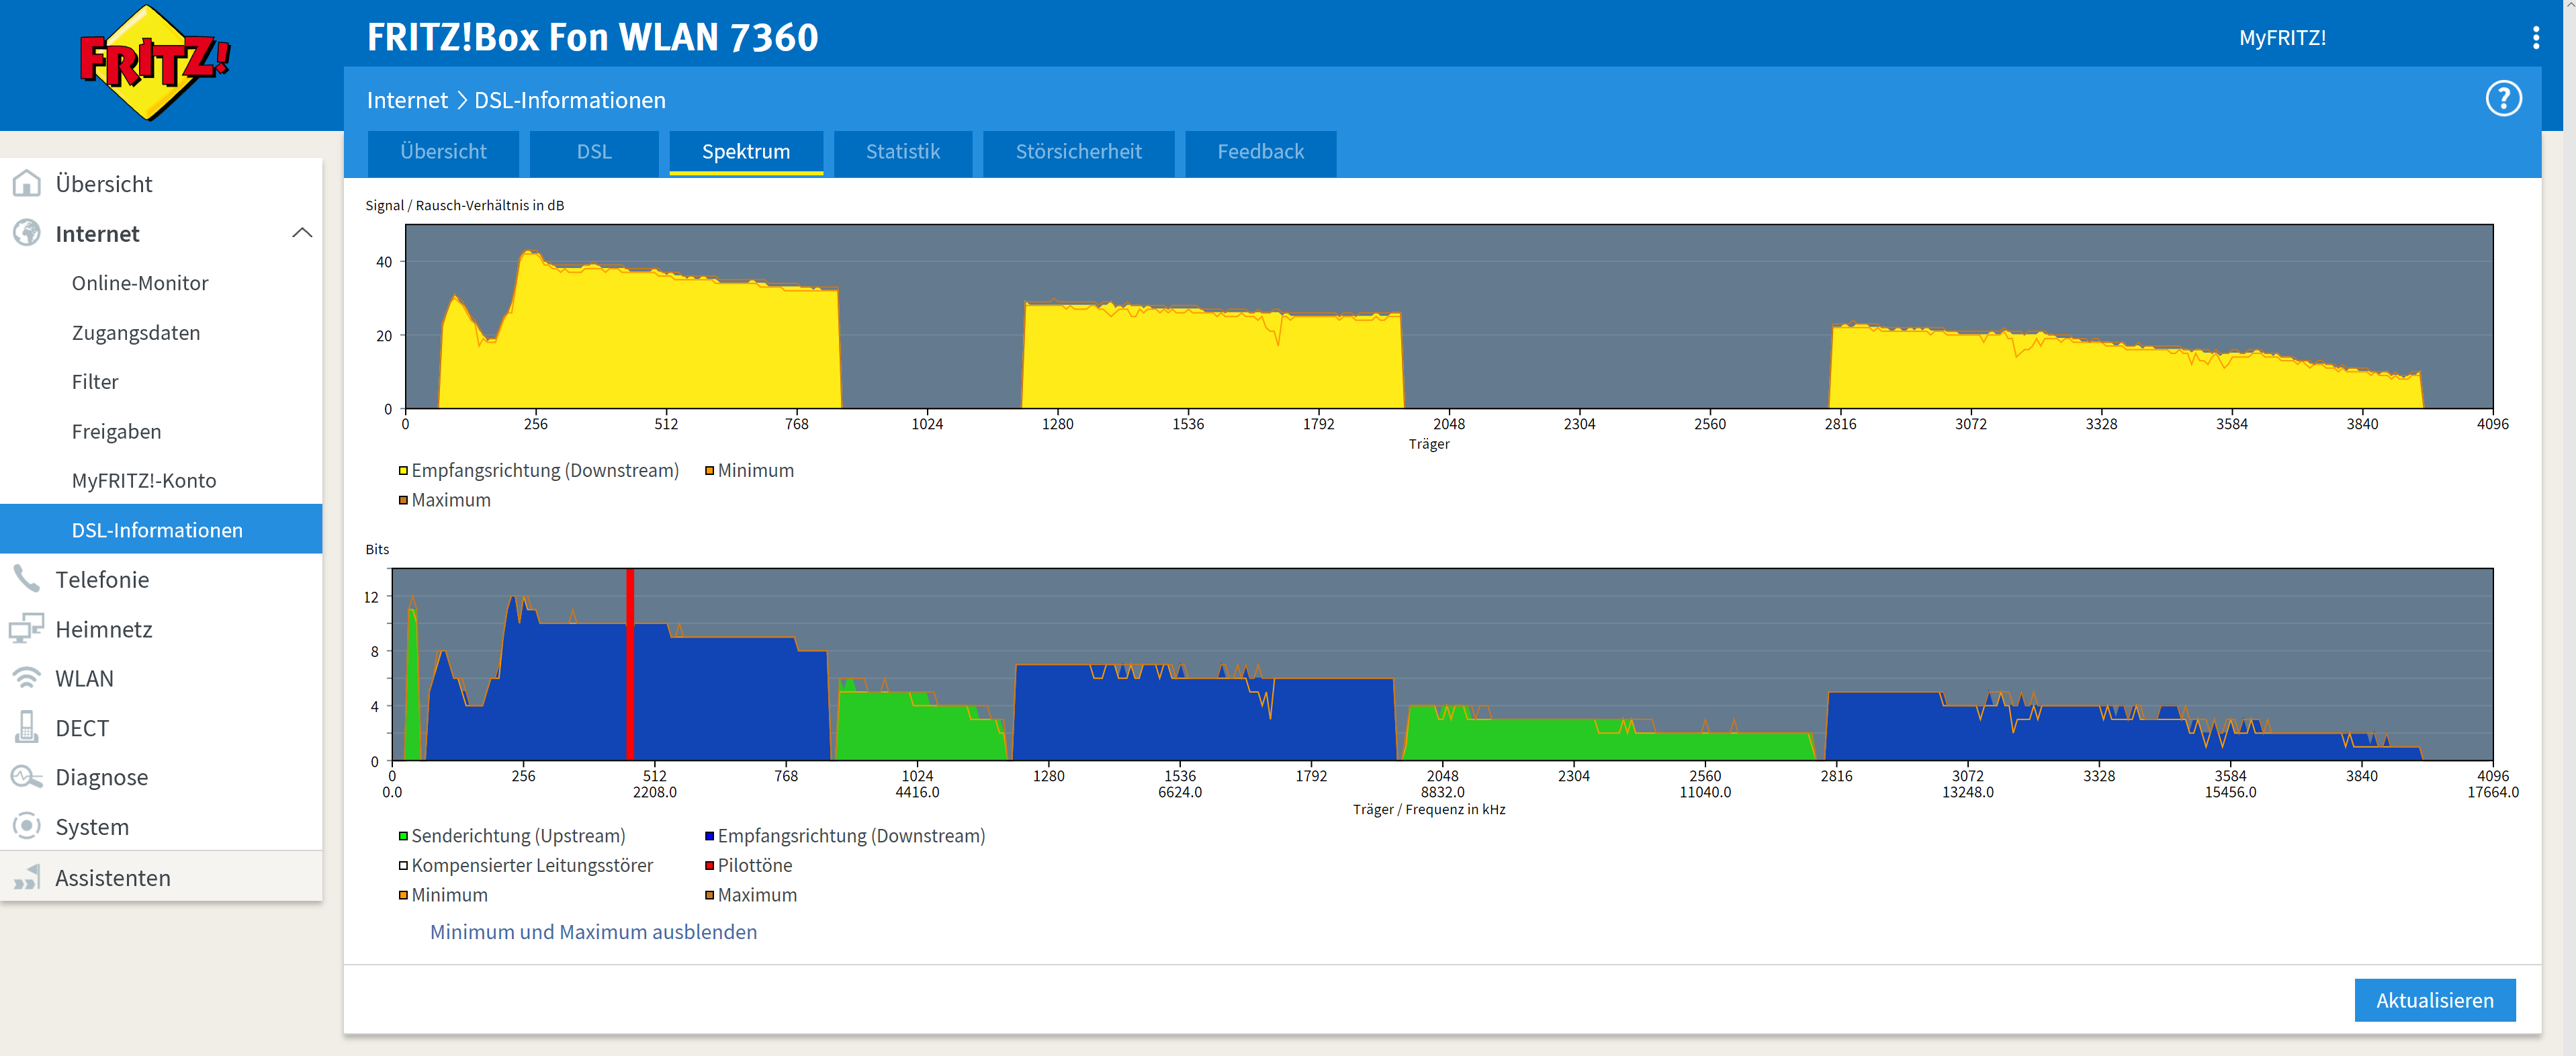Click the Diagnose icon in sidebar
This screenshot has width=2576, height=1056.
27,777
